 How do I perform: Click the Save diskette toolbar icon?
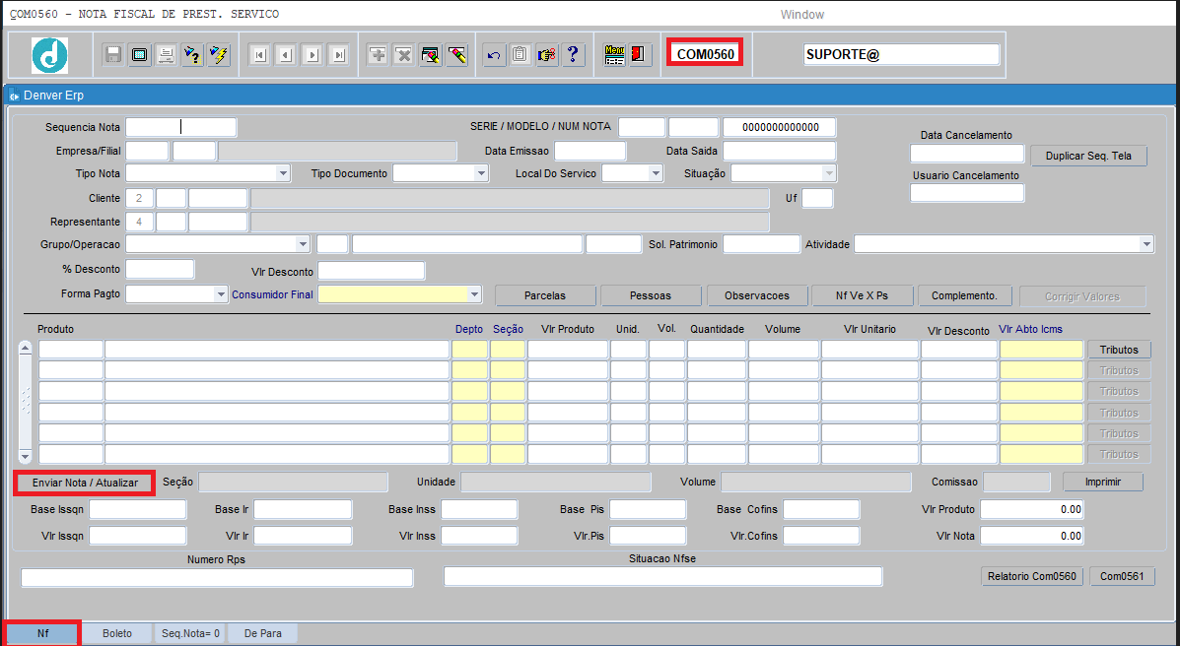coord(113,55)
